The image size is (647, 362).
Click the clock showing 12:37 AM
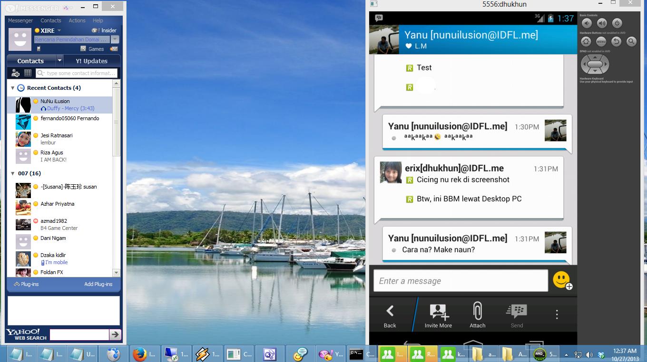625,351
